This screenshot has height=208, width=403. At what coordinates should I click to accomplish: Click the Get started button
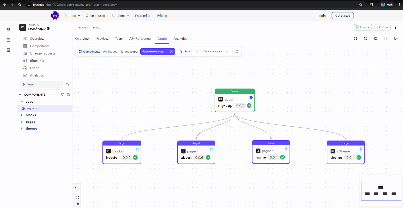click(x=343, y=16)
